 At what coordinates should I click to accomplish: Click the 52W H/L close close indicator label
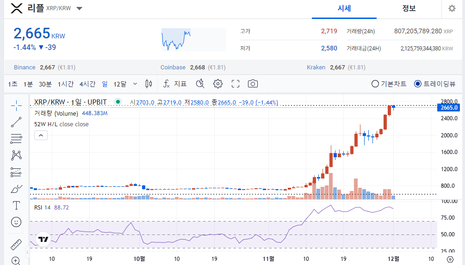(62, 124)
